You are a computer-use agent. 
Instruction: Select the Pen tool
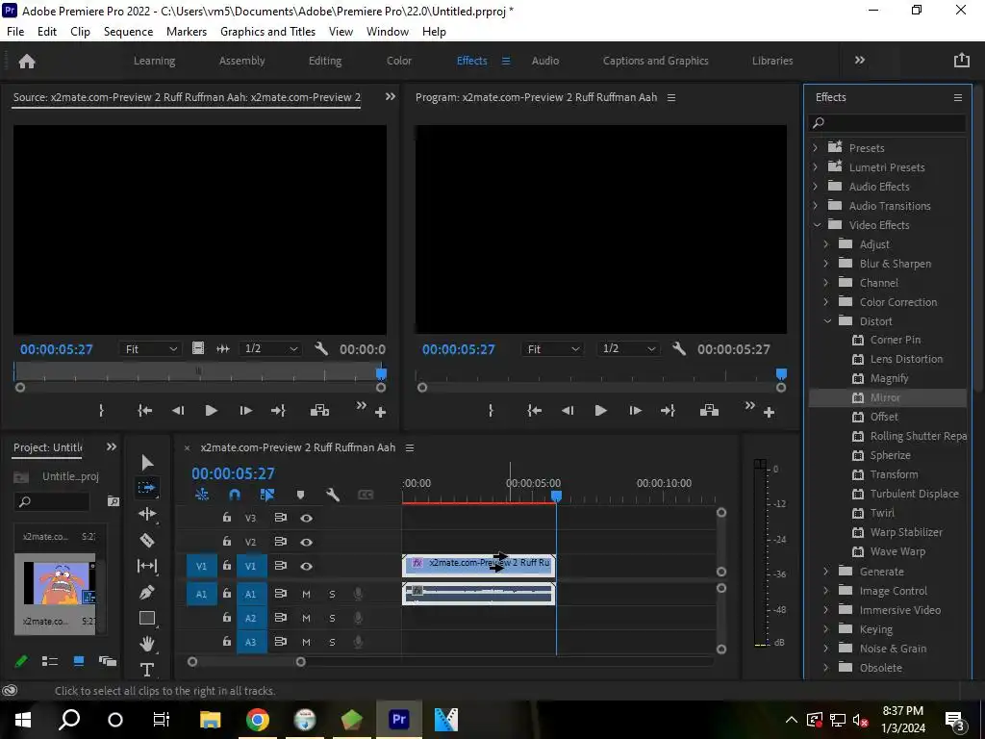tap(147, 592)
